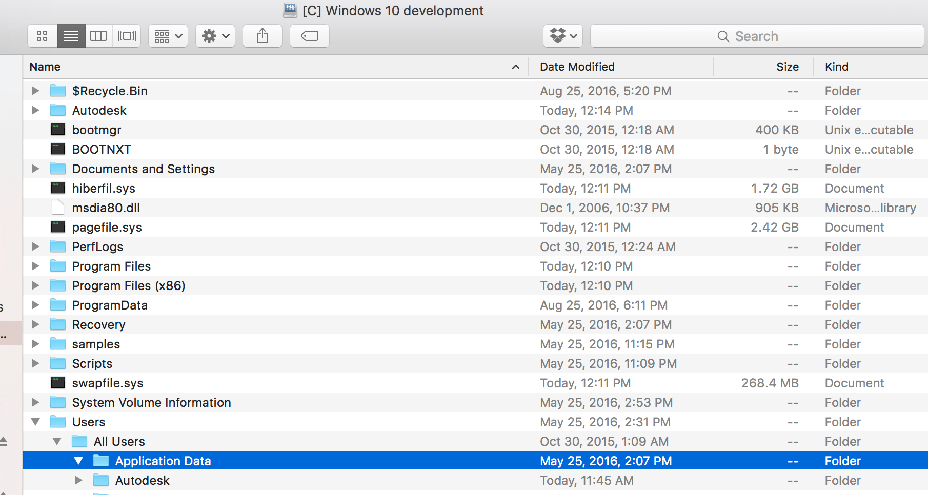The height and width of the screenshot is (495, 928).
Task: Click the BOOTNXT executable icon
Action: coord(58,149)
